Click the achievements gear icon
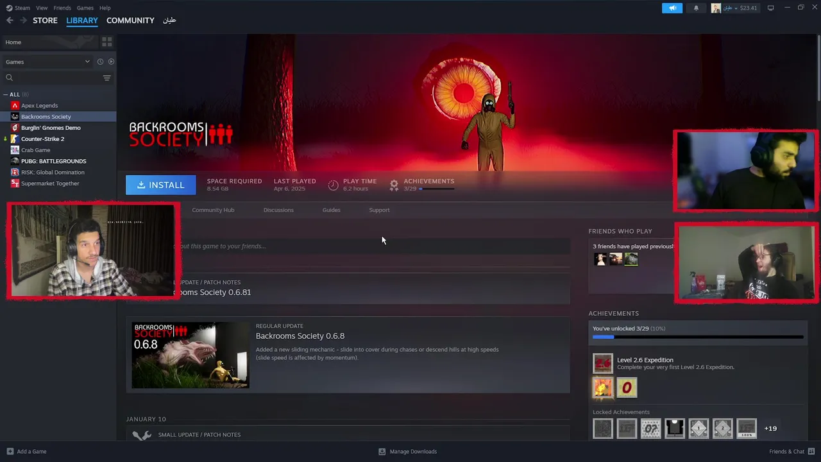This screenshot has width=821, height=462. (394, 185)
